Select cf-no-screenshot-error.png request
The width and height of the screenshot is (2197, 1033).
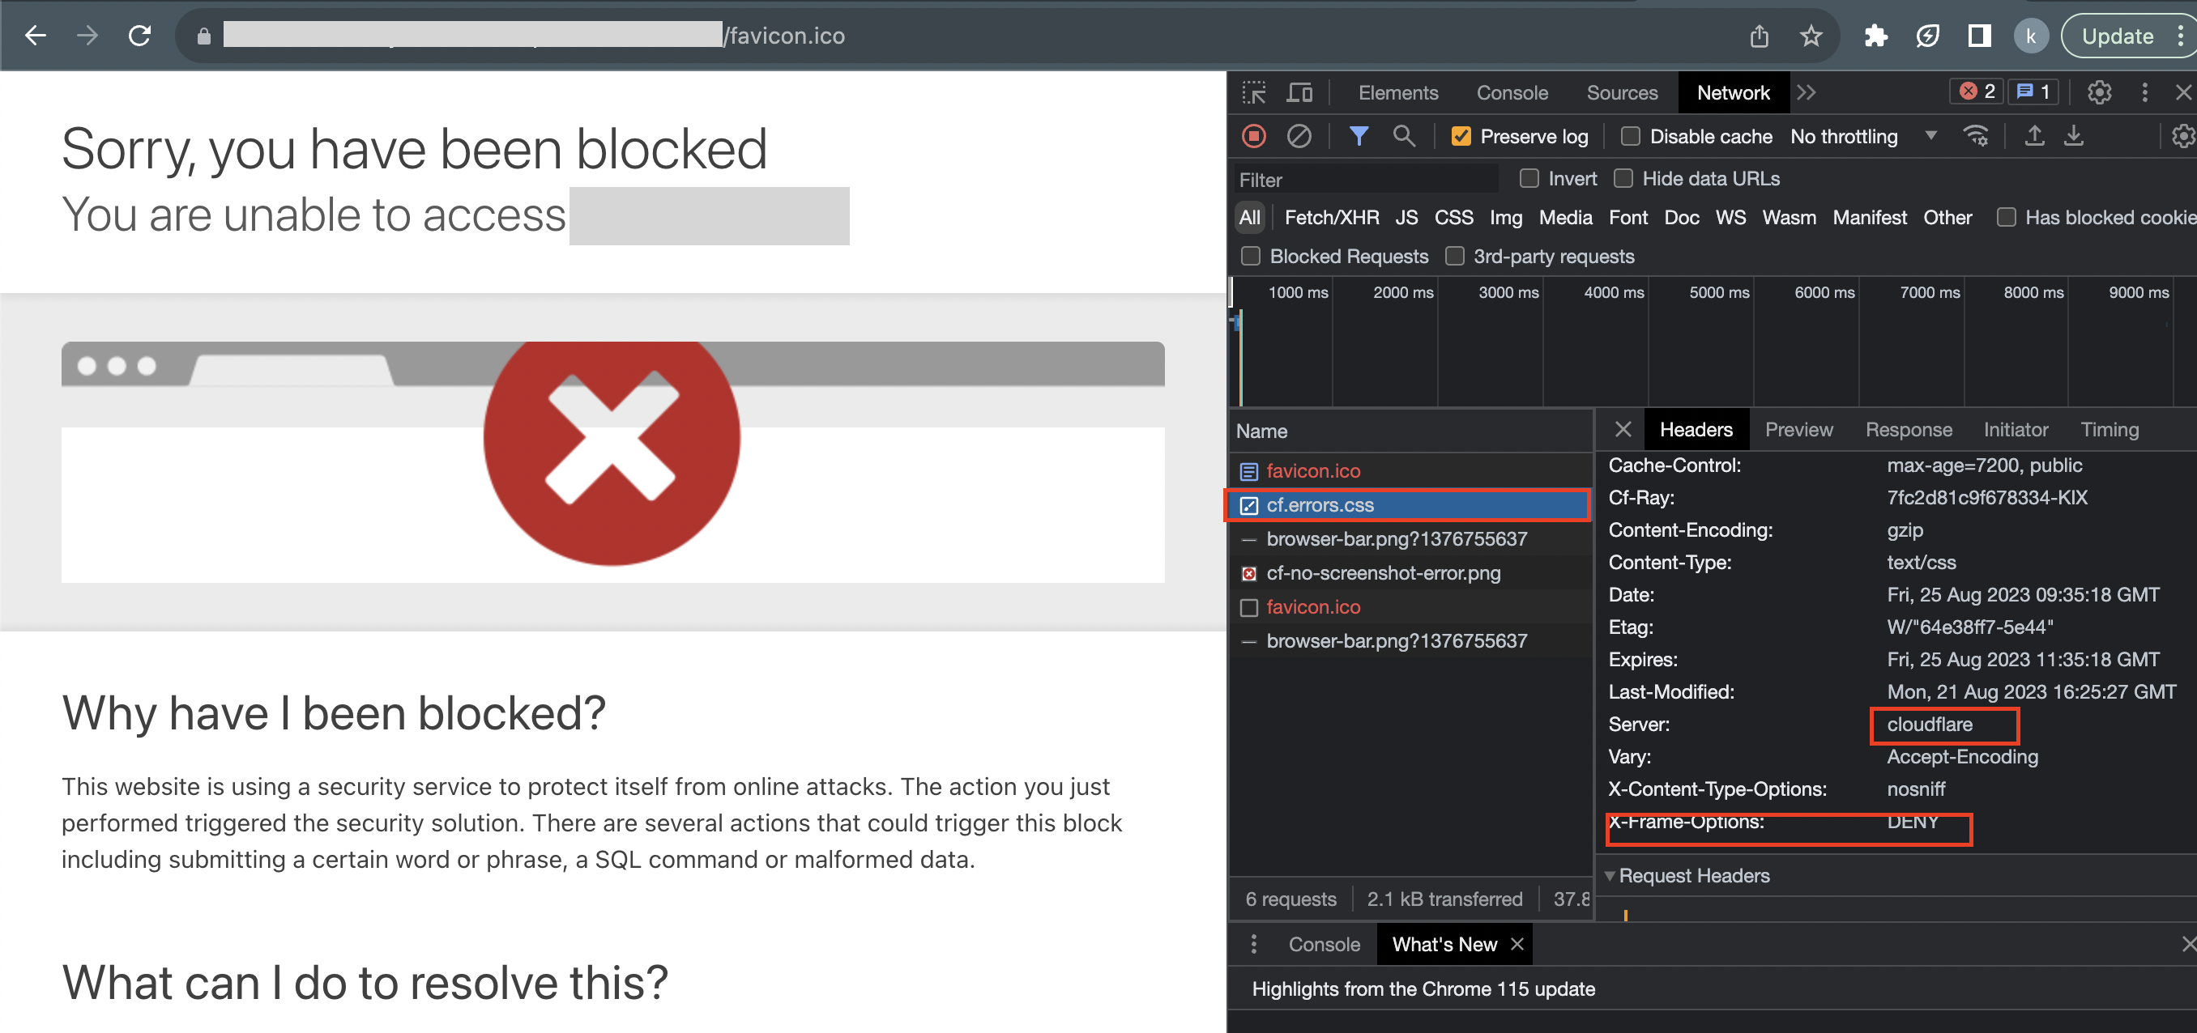pos(1410,572)
